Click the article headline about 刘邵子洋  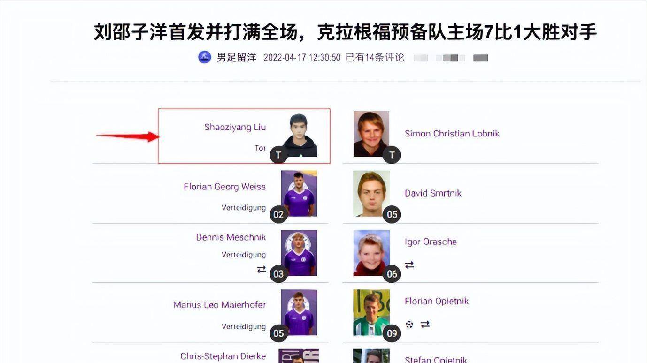coord(345,32)
